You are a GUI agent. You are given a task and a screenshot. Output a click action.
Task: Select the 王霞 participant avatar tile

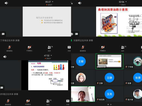[x=83, y=78]
